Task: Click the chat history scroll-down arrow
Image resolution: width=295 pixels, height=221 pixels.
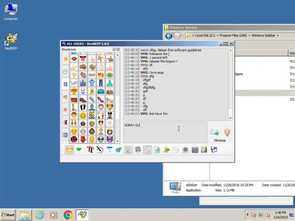Action: (x=230, y=118)
